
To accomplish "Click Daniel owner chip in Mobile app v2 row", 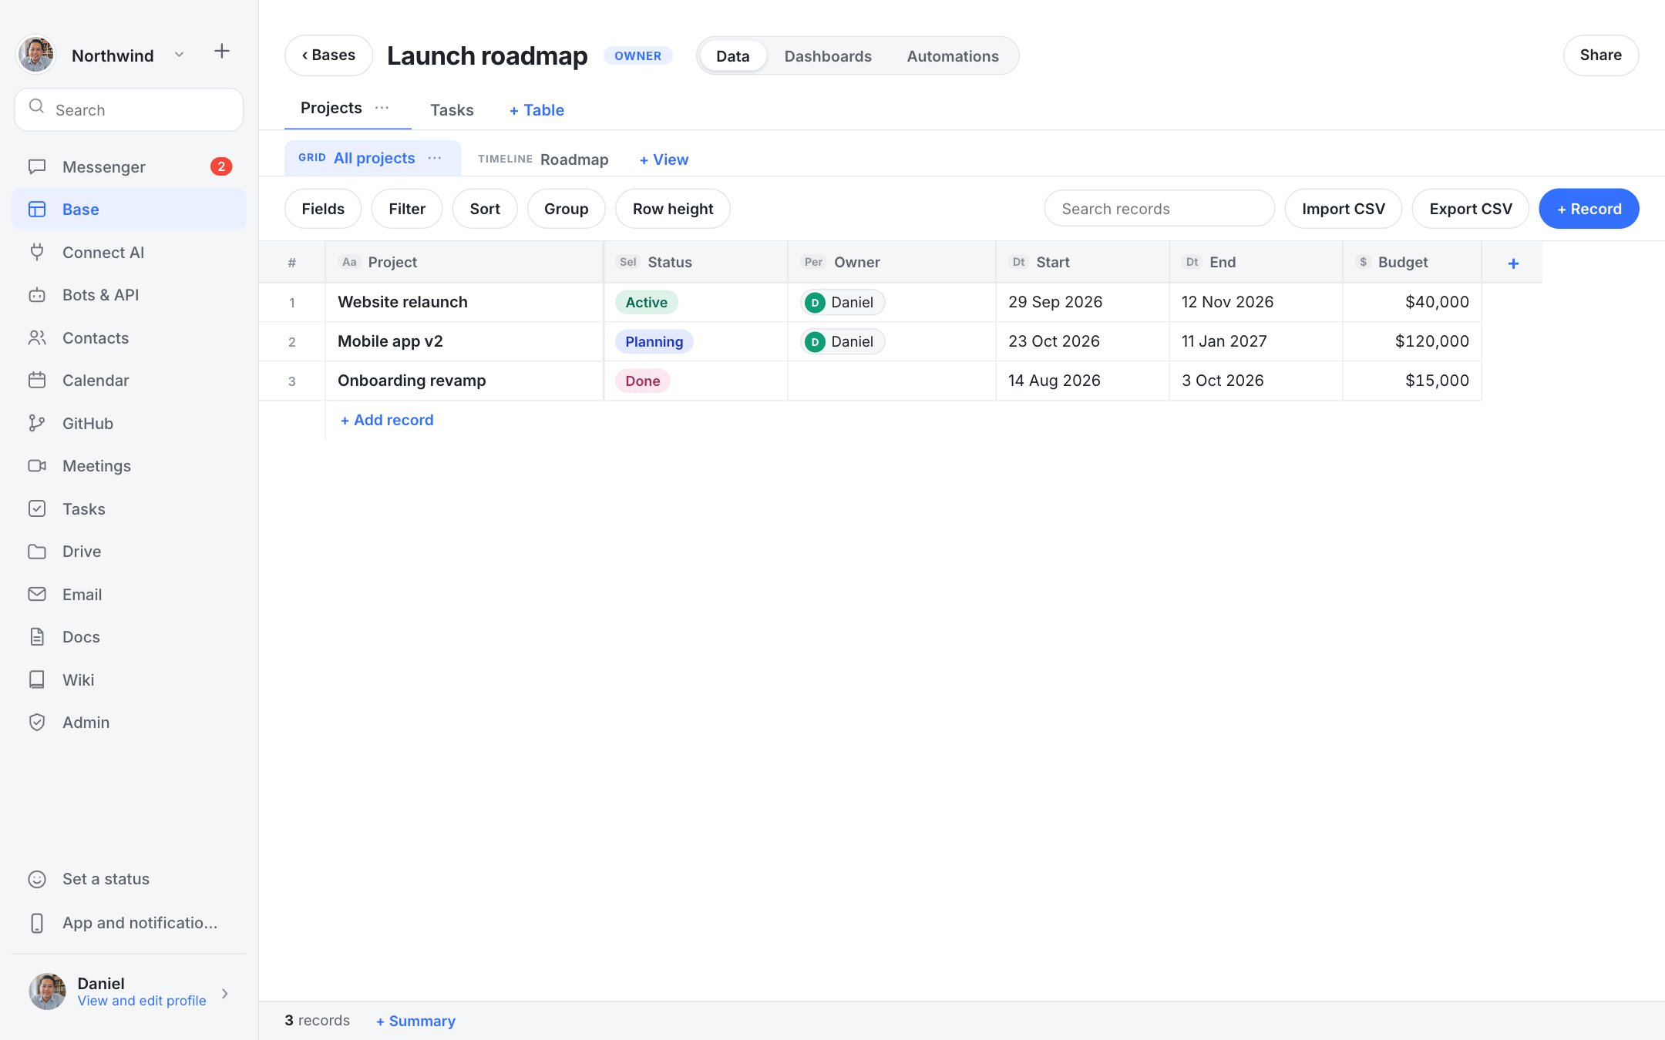I will [x=843, y=341].
